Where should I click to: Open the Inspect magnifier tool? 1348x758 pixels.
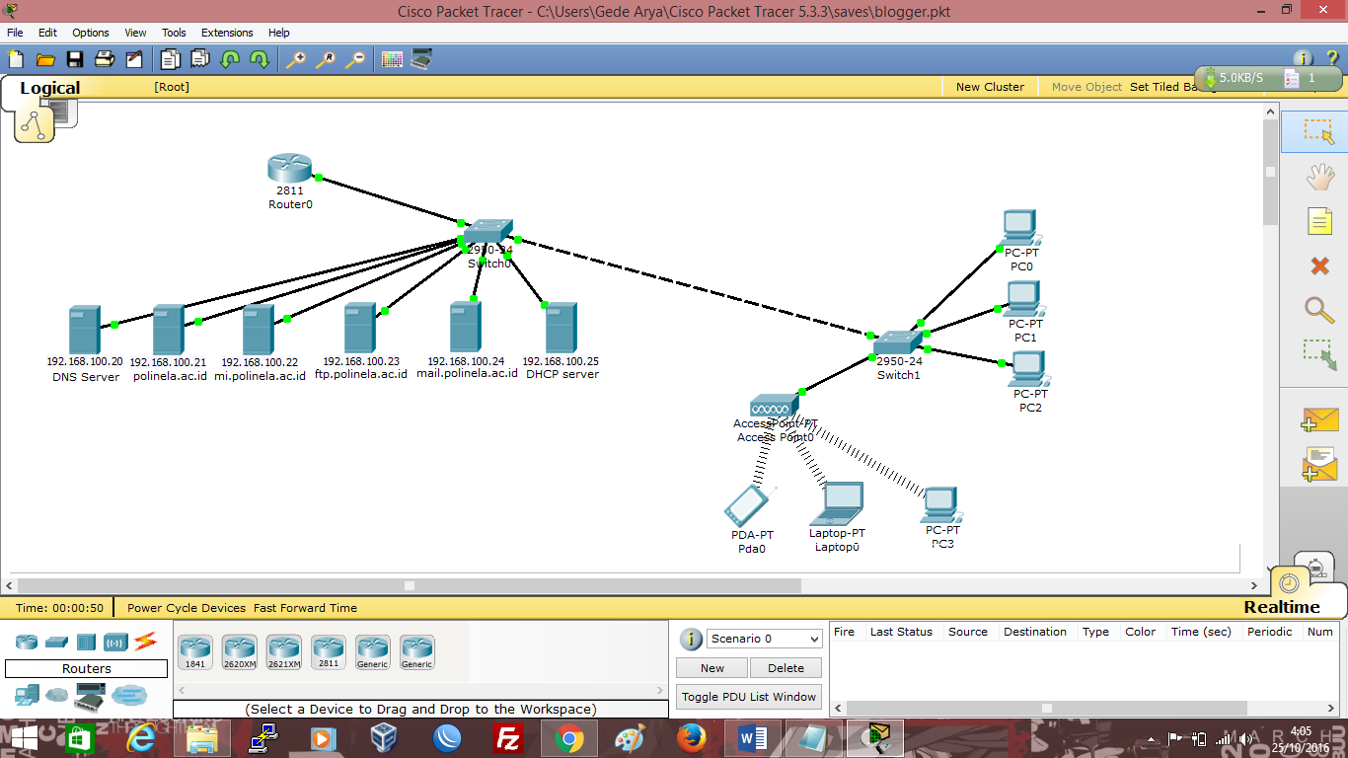pyautogui.click(x=1320, y=309)
